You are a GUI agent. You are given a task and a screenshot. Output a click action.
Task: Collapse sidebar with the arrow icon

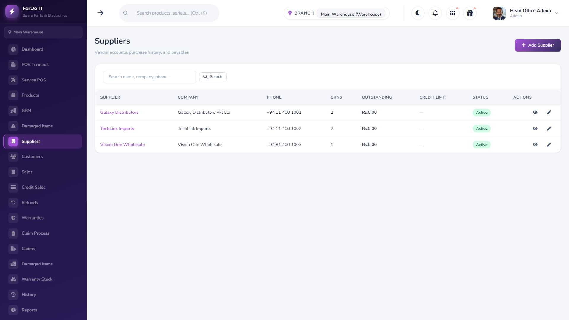[100, 13]
